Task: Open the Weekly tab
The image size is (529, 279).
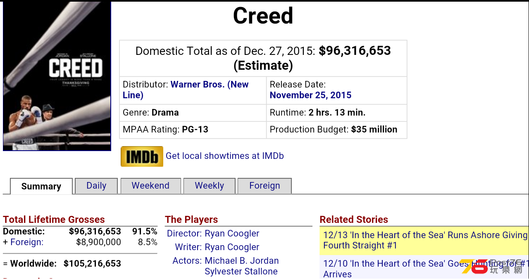Action: (x=210, y=186)
